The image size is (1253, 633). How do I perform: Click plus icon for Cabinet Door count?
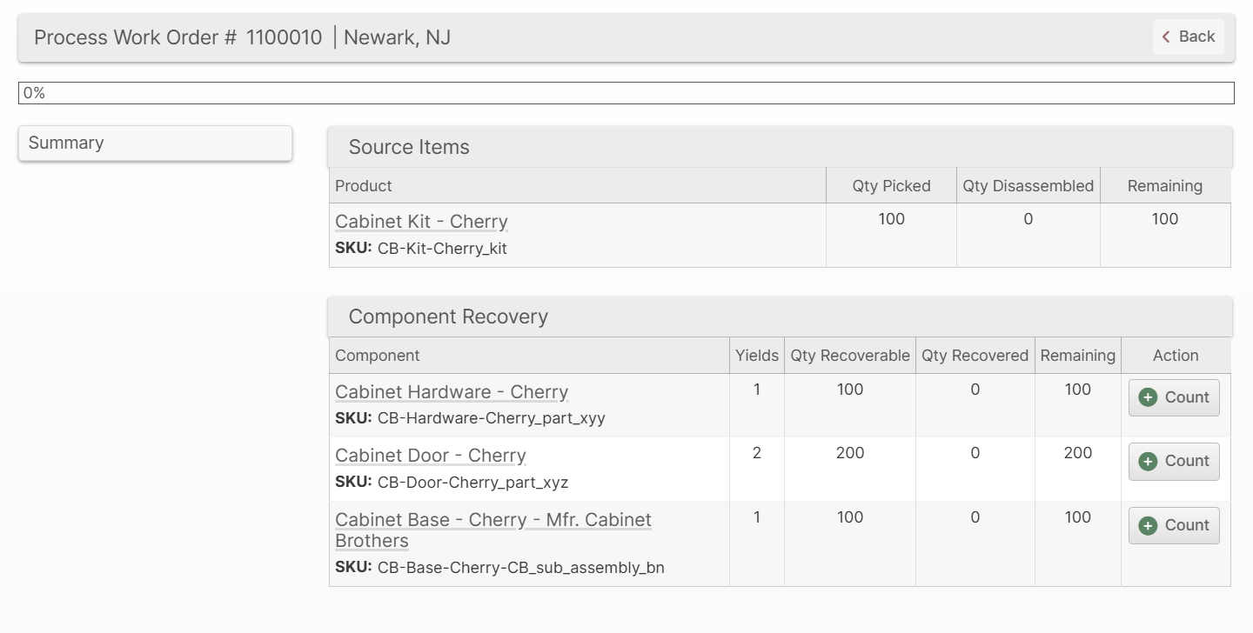[x=1148, y=461]
